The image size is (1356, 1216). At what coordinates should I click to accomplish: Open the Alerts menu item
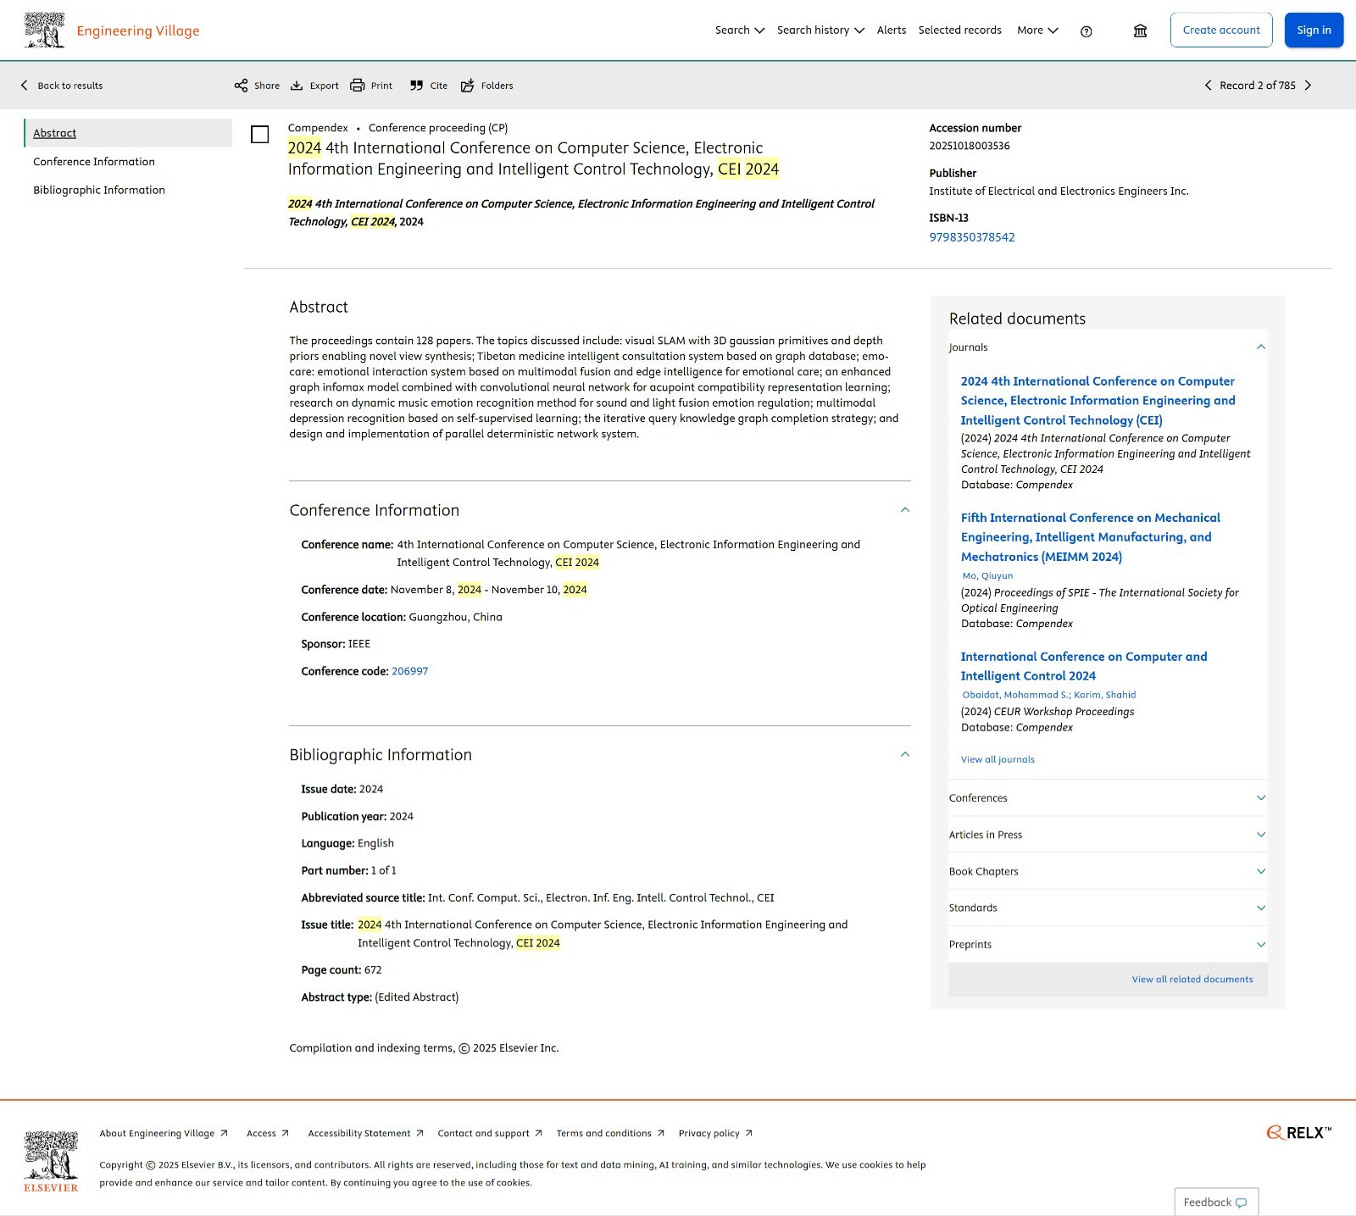pyautogui.click(x=891, y=31)
